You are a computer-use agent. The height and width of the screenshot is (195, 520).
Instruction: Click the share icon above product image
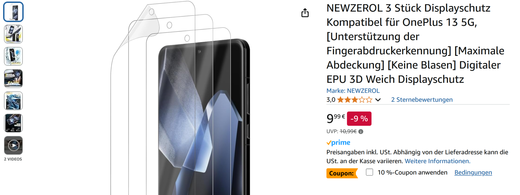305,13
